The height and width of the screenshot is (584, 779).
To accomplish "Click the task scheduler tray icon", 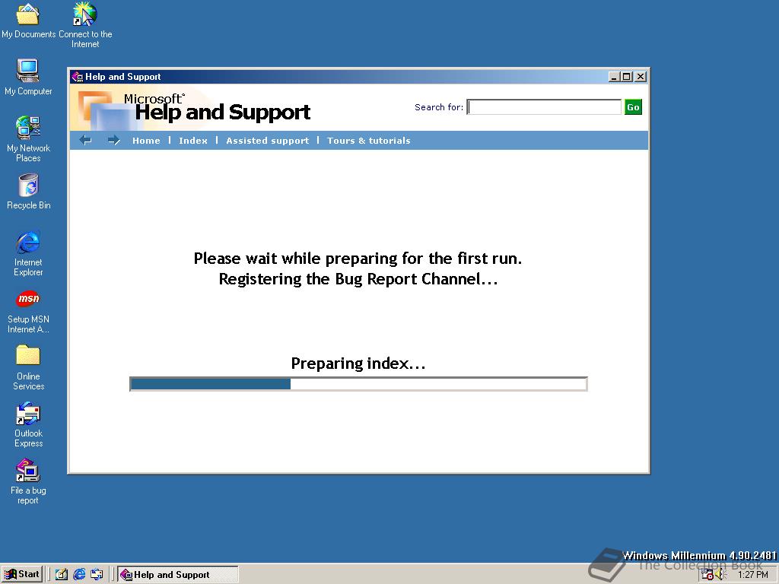I will pos(707,575).
